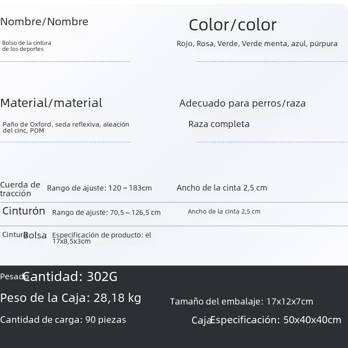Image resolution: width=348 pixels, height=348 pixels.
Task: Click the Material/material heading
Action: click(51, 103)
